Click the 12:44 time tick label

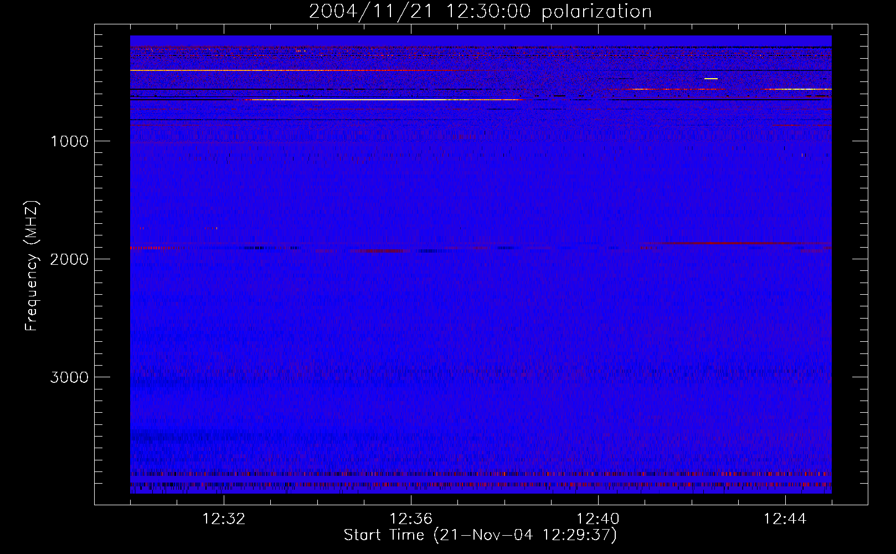click(785, 519)
